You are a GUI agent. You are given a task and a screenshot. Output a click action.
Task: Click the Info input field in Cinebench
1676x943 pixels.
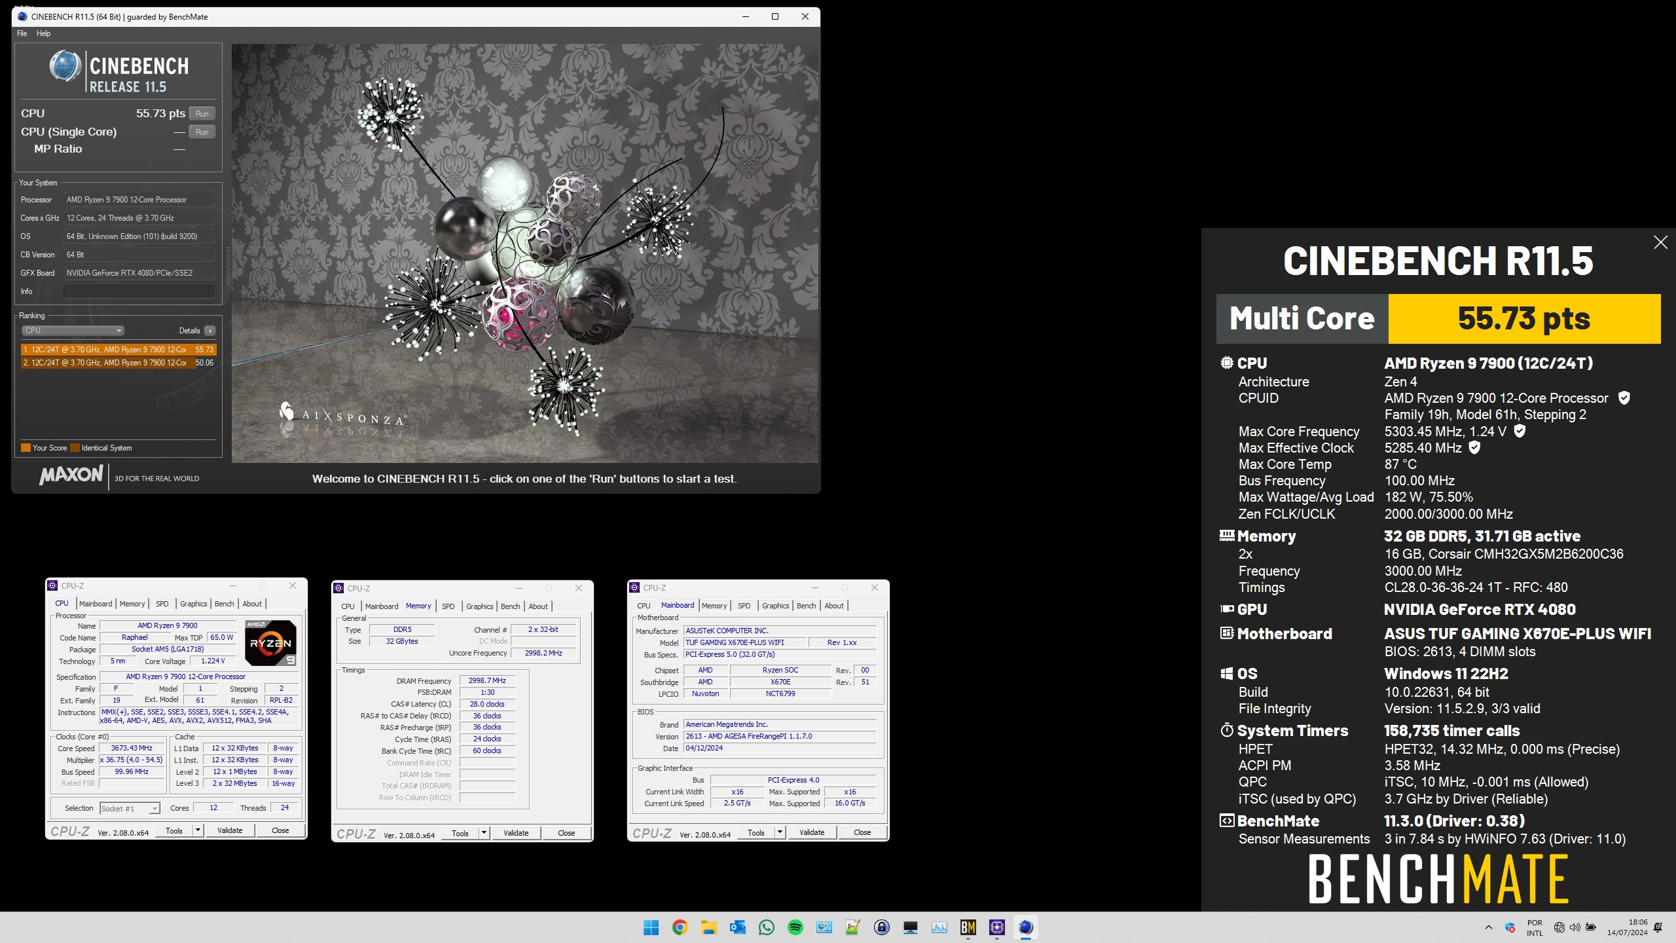(139, 291)
